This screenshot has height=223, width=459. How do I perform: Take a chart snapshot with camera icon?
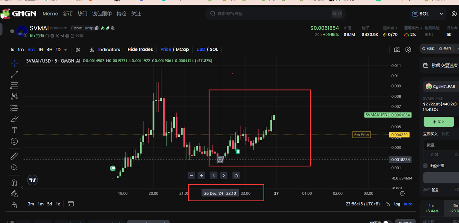tap(397, 50)
